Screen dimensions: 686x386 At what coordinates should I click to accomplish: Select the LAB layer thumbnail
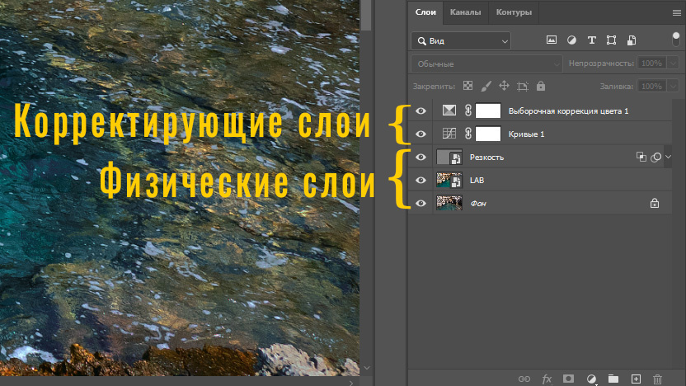coord(449,180)
